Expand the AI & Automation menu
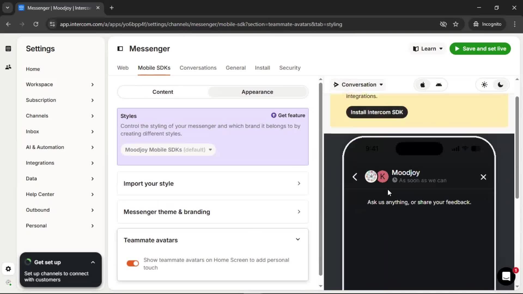This screenshot has width=523, height=294. [x=60, y=147]
